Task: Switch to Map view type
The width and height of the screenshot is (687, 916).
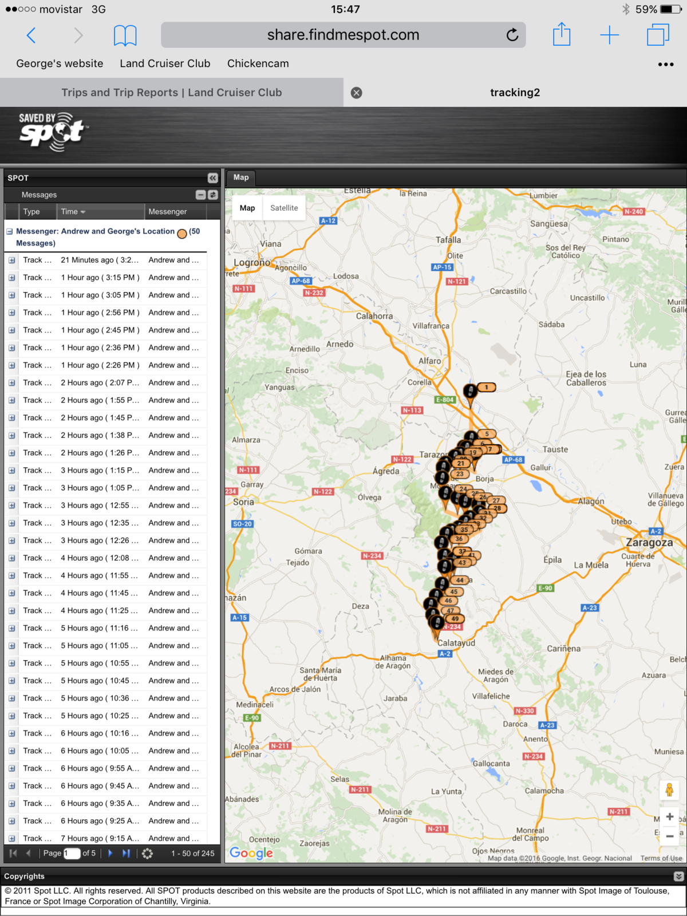Action: pyautogui.click(x=247, y=208)
